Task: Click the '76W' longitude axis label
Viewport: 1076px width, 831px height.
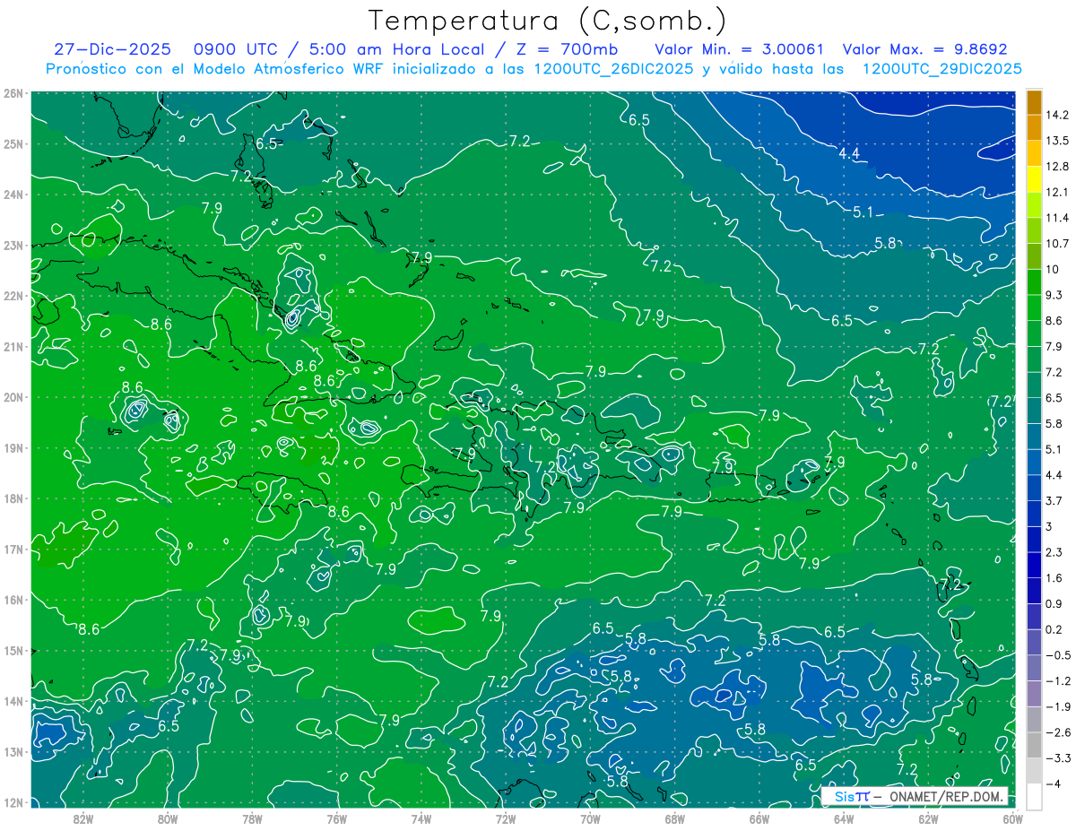Action: point(337,818)
